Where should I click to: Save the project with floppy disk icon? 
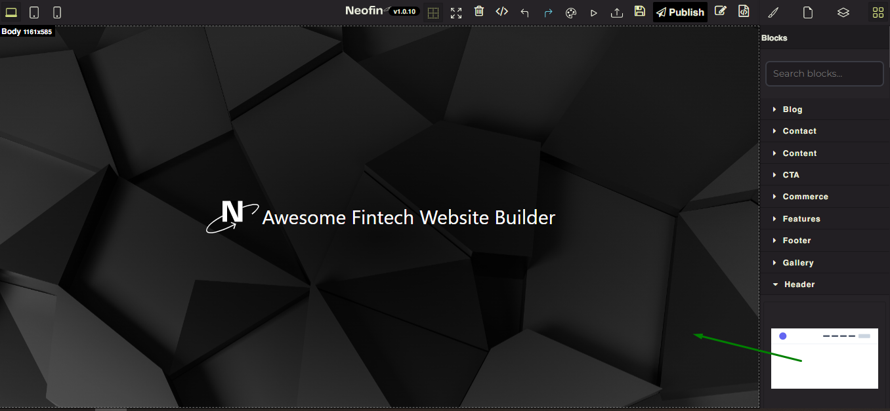point(640,11)
